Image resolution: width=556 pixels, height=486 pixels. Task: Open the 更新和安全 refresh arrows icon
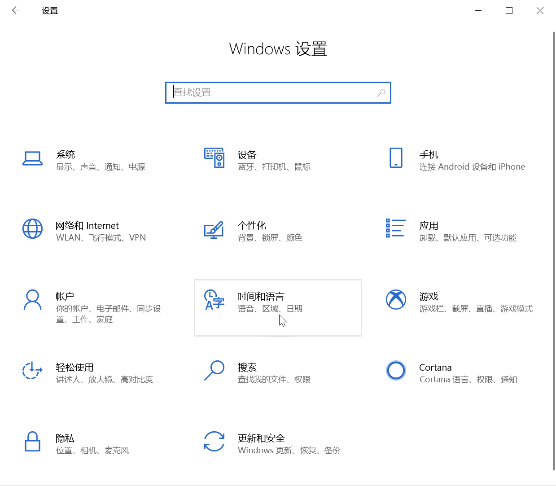click(214, 441)
